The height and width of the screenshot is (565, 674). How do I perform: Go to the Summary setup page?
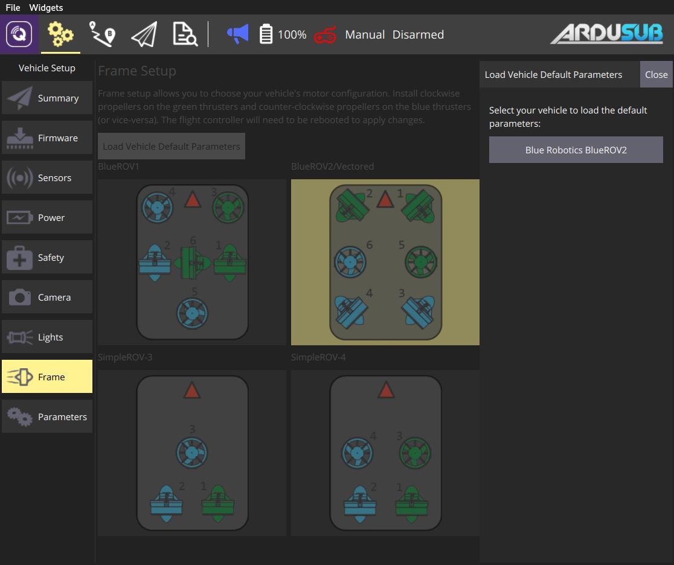click(47, 98)
